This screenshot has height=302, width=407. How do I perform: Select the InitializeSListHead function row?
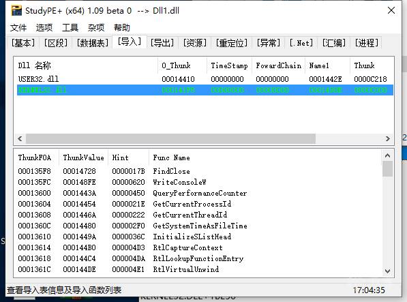click(x=198, y=237)
